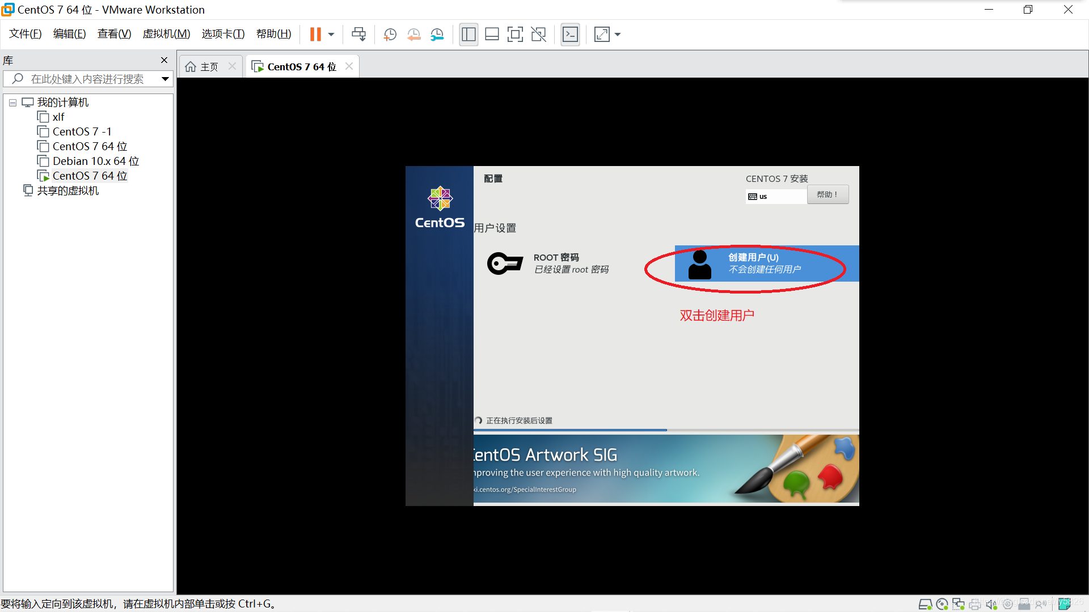This screenshot has height=612, width=1089.
Task: Click the hard disk status icon
Action: pos(925,605)
